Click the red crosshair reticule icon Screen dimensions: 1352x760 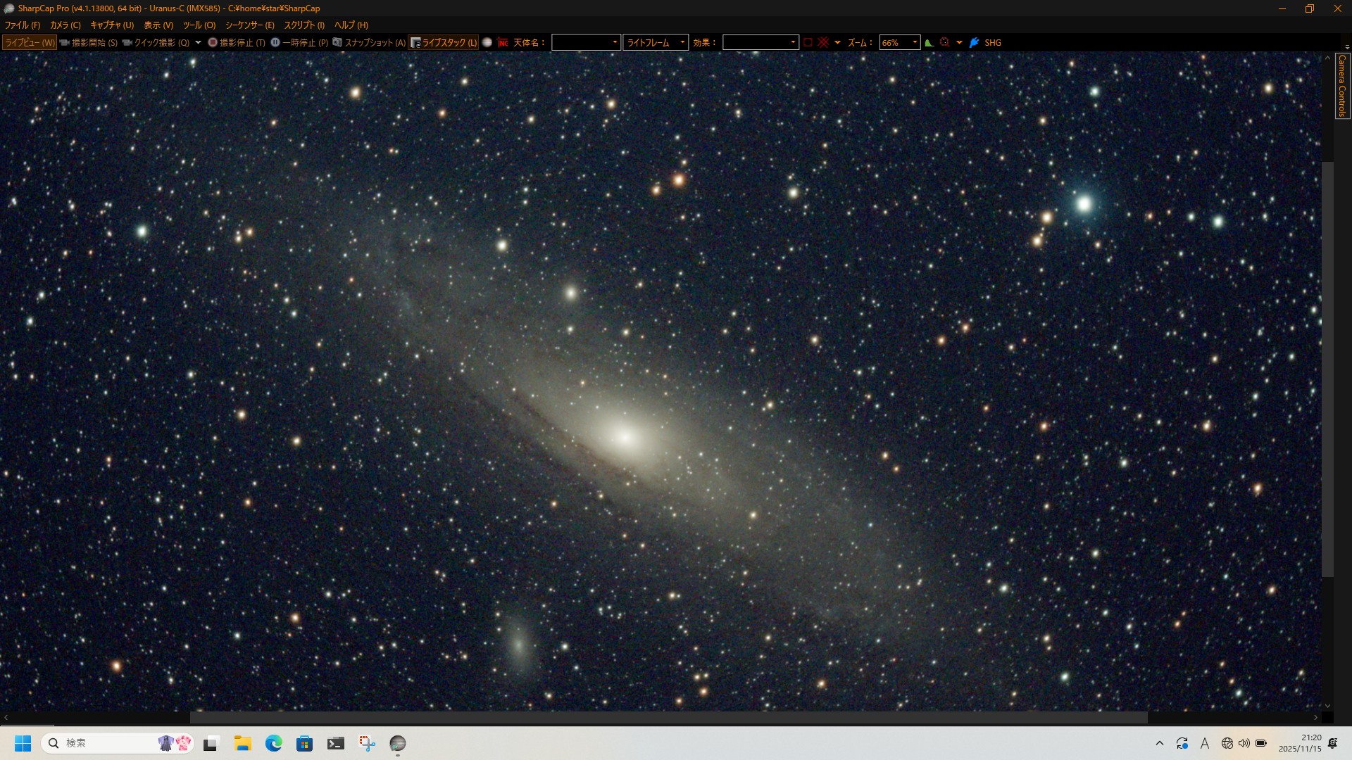coord(823,42)
